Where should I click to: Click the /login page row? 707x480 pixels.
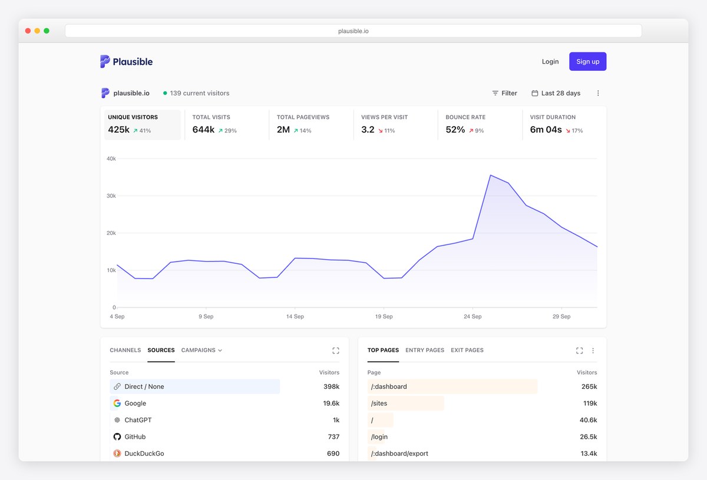pyautogui.click(x=482, y=437)
